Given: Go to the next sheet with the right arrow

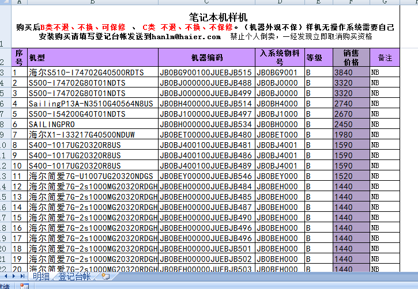Looking at the screenshot, I should tap(14, 276).
